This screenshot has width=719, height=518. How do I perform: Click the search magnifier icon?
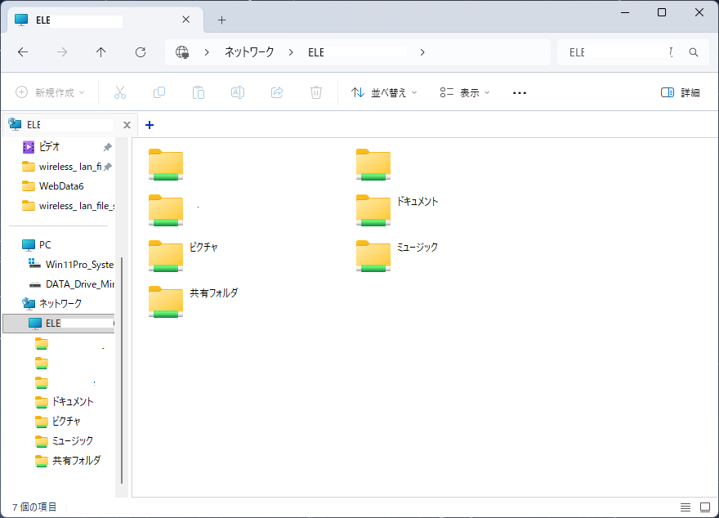[694, 52]
